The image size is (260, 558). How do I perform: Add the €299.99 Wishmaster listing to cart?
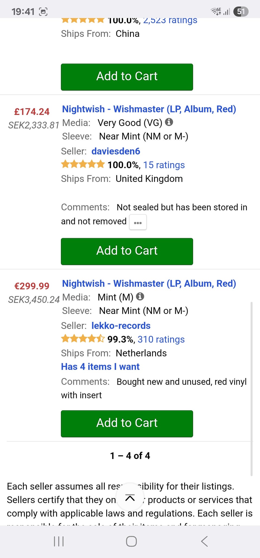(x=127, y=424)
